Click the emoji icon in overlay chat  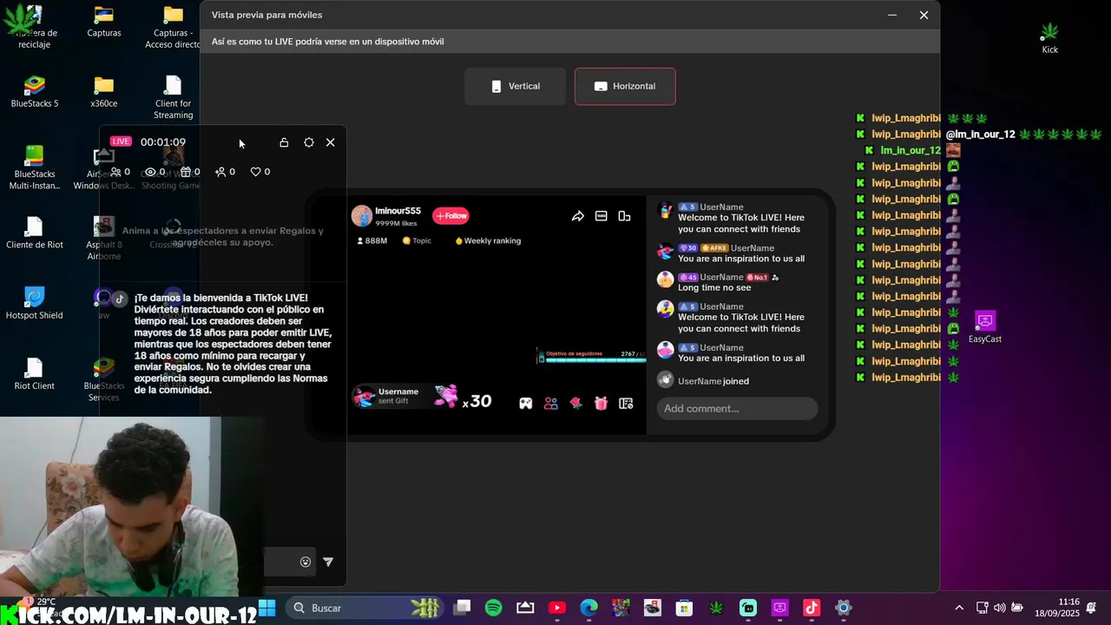pyautogui.click(x=306, y=562)
